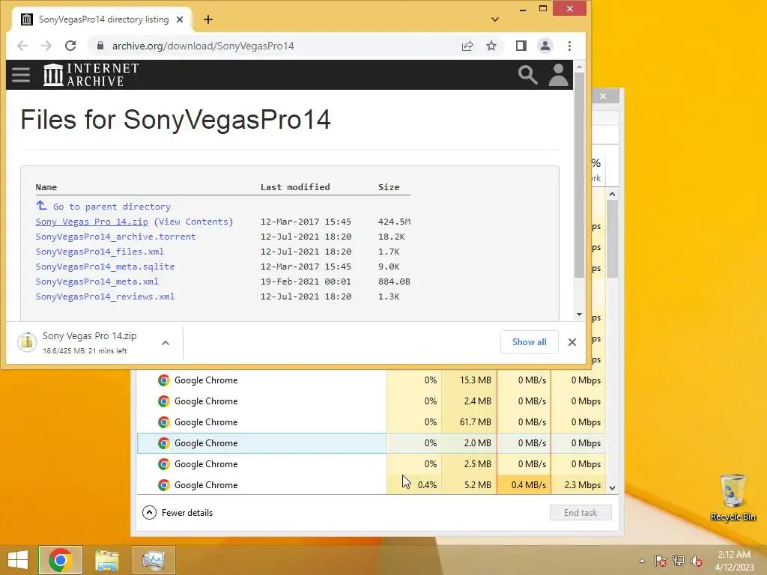Screen dimensions: 767x575
Task: Open Action Center flag icon
Action: 660,561
